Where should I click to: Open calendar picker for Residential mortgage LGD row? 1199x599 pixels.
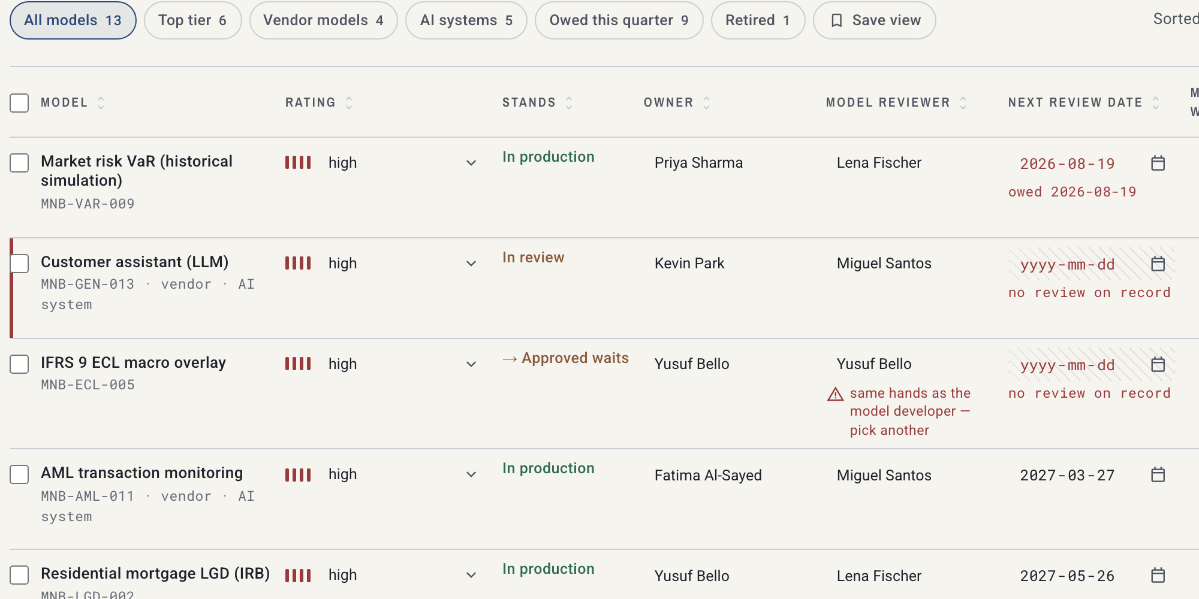click(1158, 575)
